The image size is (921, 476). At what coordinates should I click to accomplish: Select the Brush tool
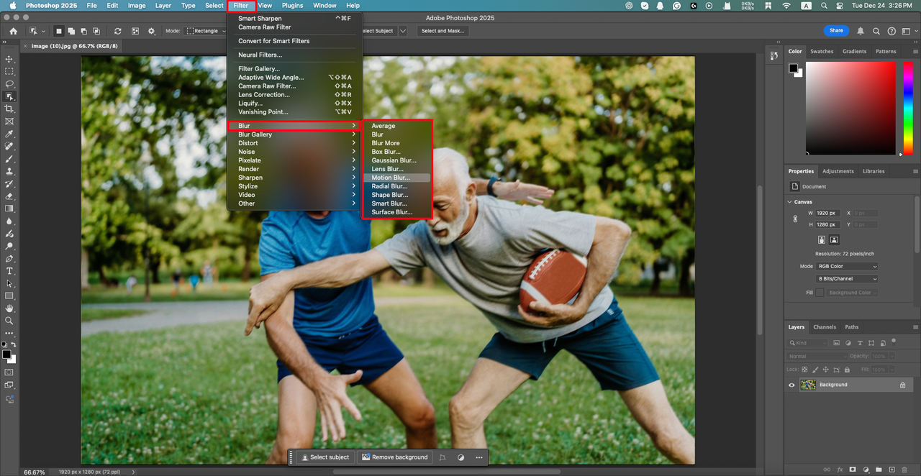click(x=9, y=159)
